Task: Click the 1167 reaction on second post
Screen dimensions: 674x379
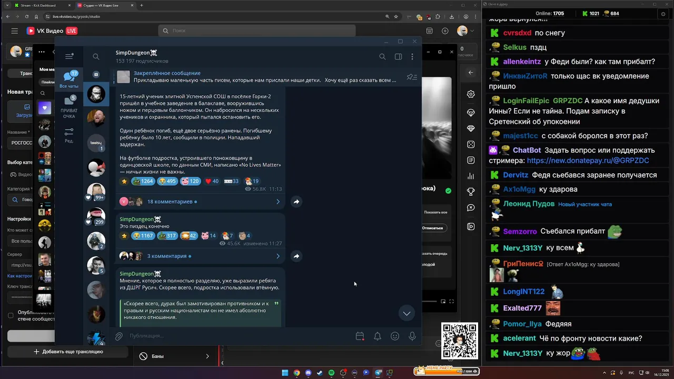Action: point(142,236)
